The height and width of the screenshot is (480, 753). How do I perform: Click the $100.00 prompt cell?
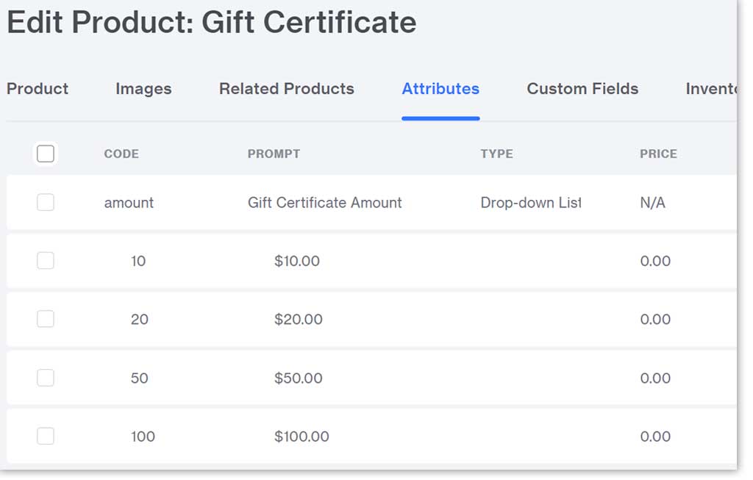point(301,437)
